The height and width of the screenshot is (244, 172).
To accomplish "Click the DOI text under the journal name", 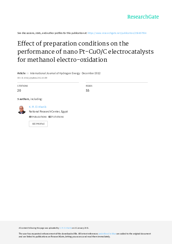I will pyautogui.click(x=32, y=78).
